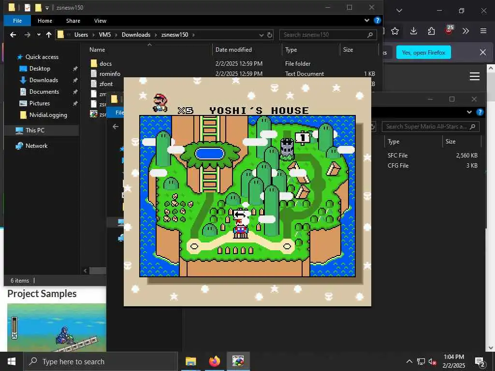
Task: Click the taskbar search box
Action: pyautogui.click(x=101, y=361)
